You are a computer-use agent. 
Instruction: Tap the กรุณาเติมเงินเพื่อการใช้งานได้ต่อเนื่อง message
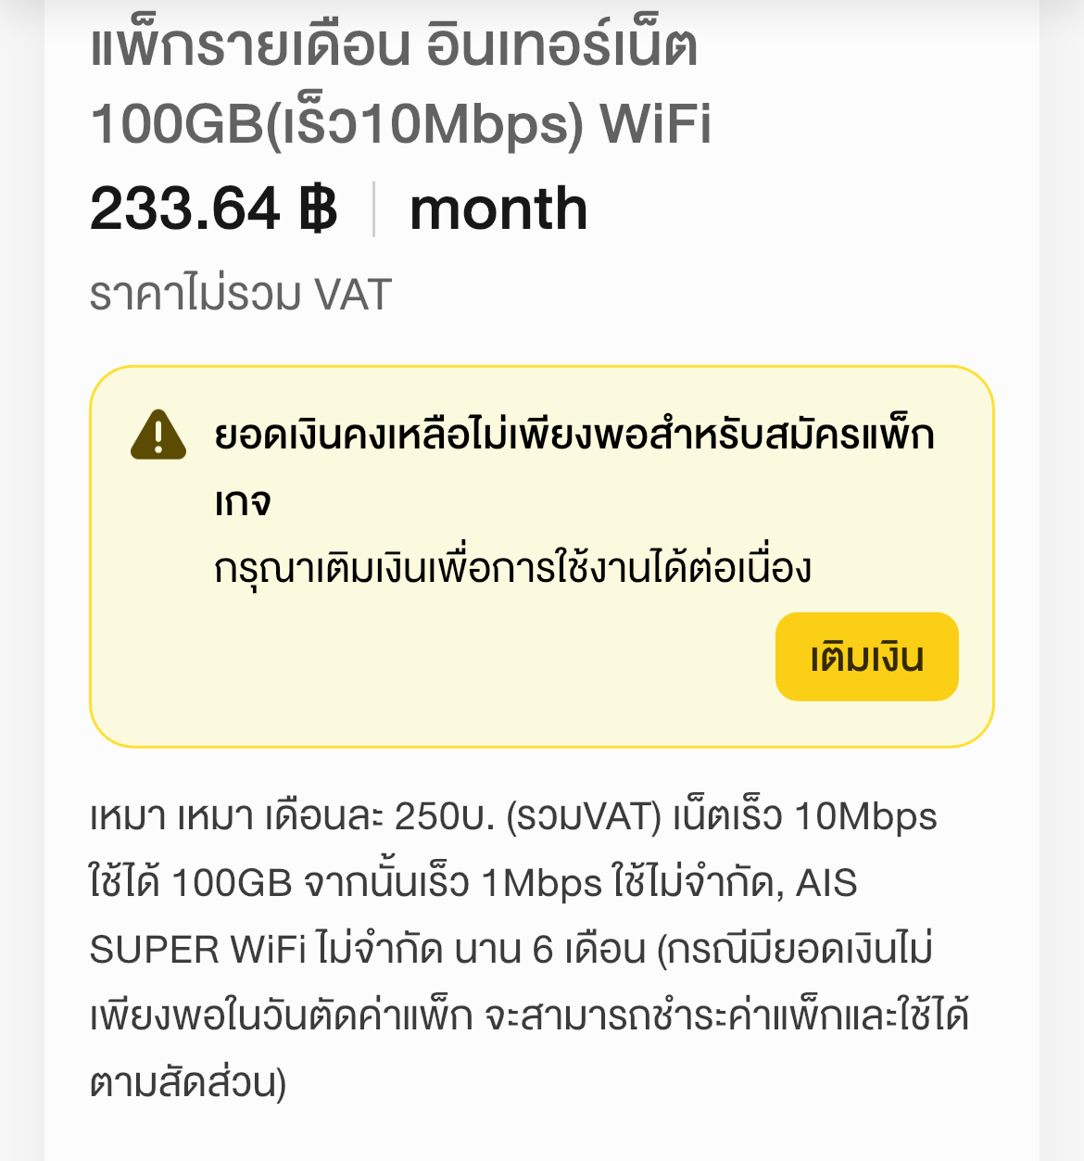512,567
